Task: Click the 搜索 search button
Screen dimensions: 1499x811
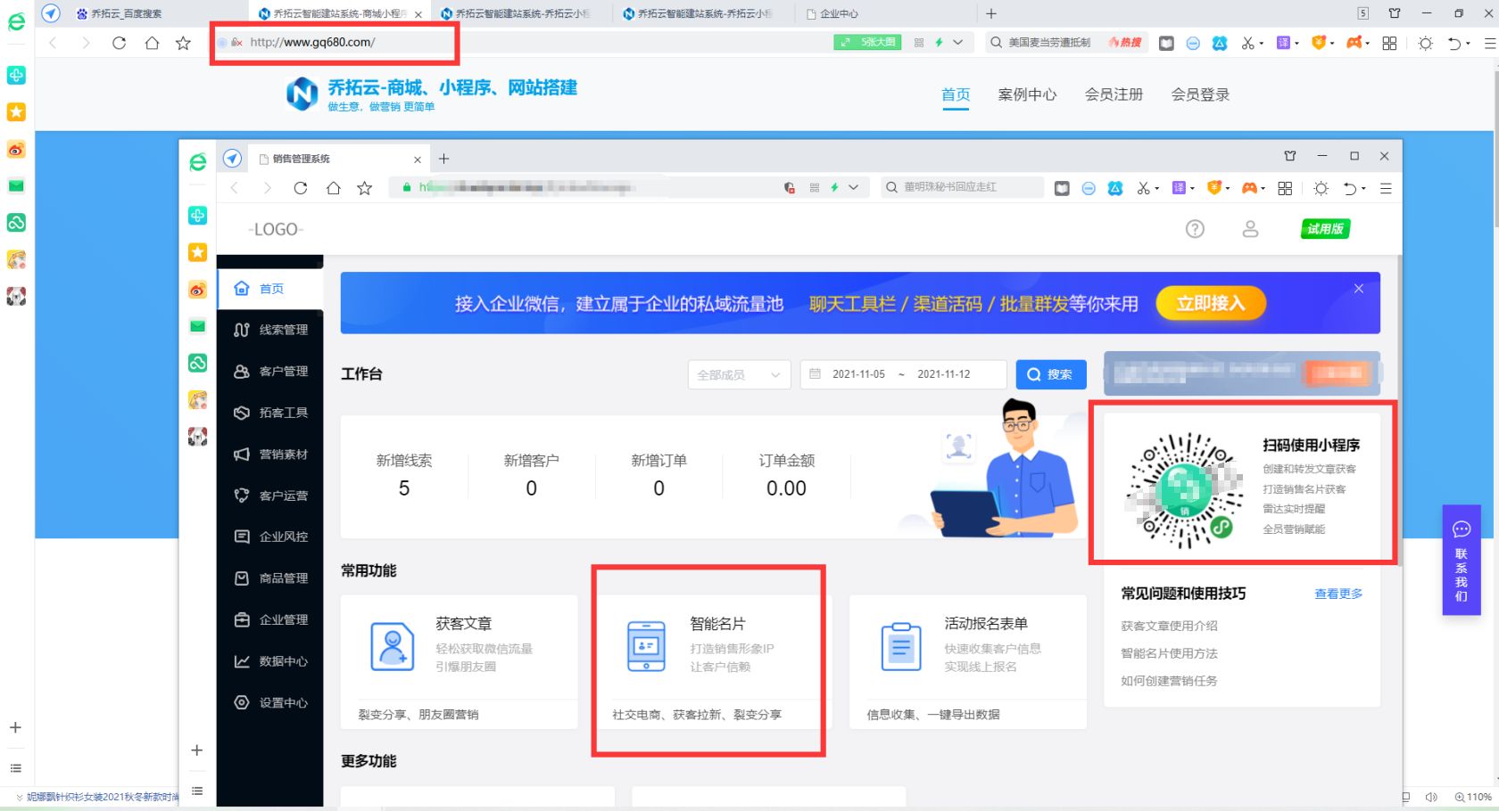Action: 1050,374
